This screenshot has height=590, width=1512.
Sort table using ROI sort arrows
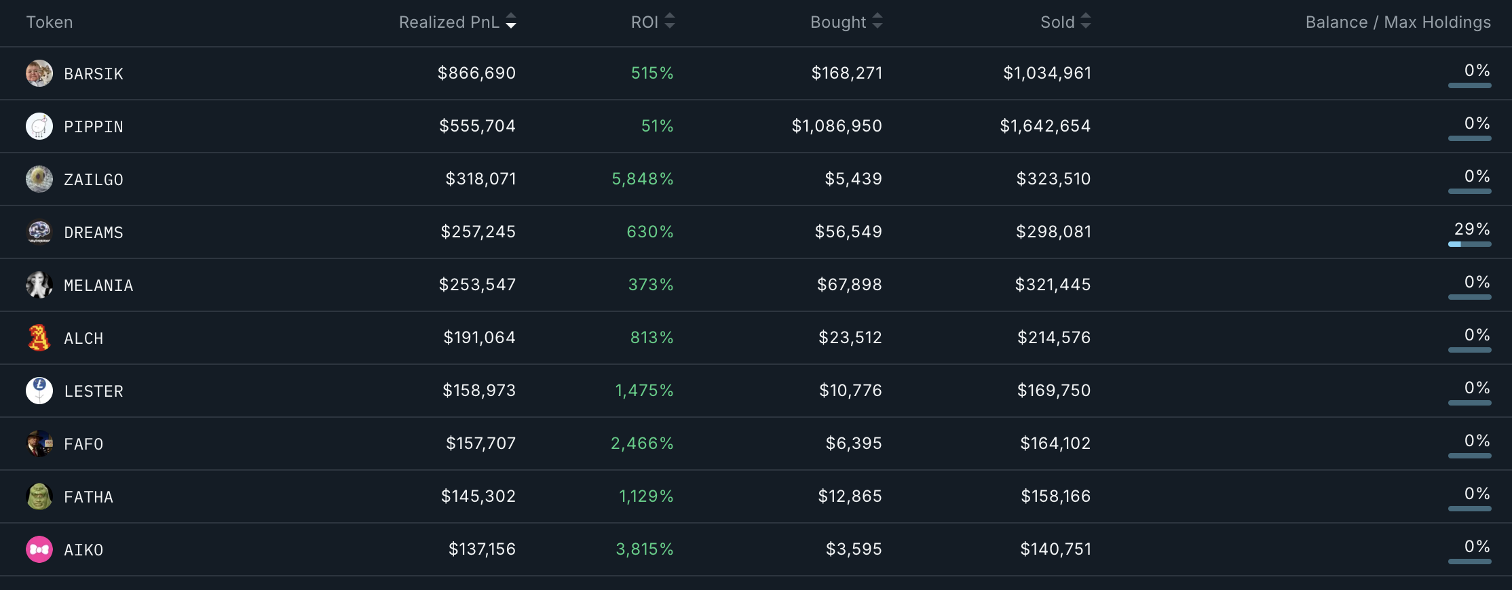[670, 22]
